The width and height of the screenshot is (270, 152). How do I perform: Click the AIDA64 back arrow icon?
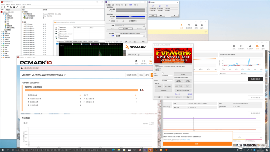[2, 7]
